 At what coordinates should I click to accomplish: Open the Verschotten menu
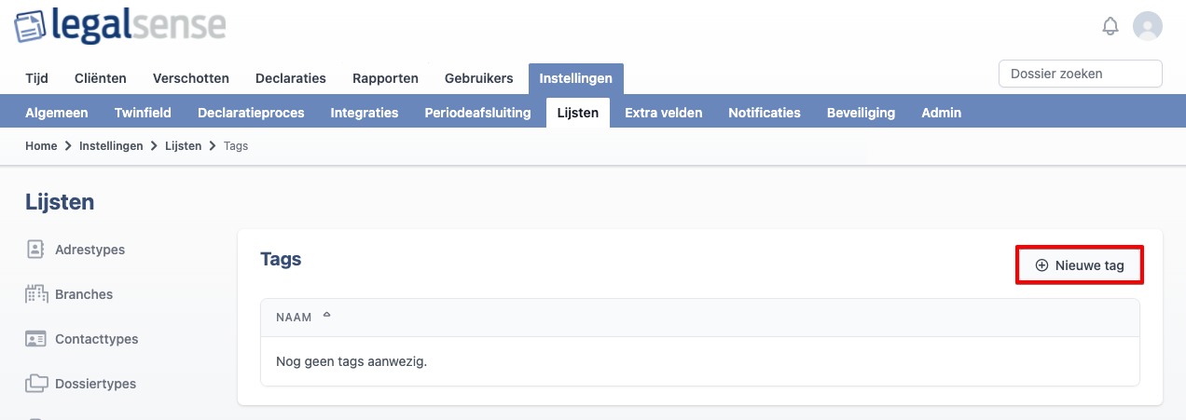[191, 78]
